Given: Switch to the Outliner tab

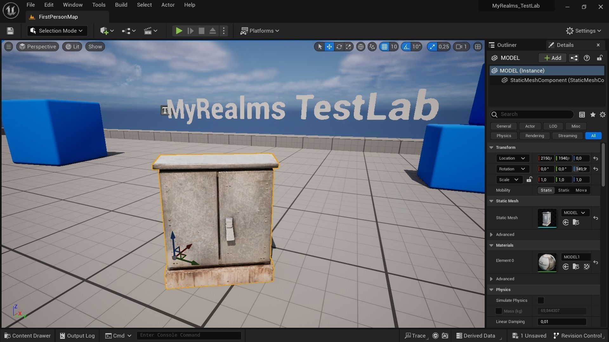Looking at the screenshot, I should (x=507, y=45).
